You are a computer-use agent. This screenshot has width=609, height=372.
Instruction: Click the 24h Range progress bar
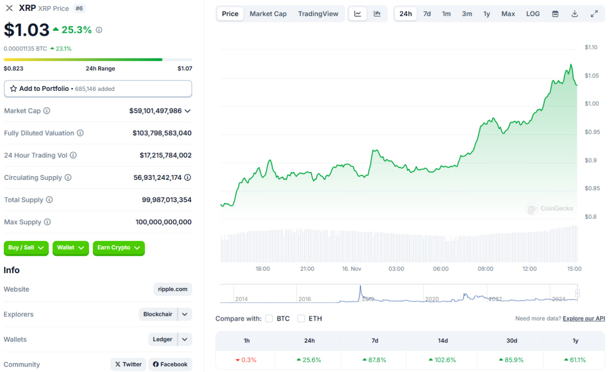(98, 59)
